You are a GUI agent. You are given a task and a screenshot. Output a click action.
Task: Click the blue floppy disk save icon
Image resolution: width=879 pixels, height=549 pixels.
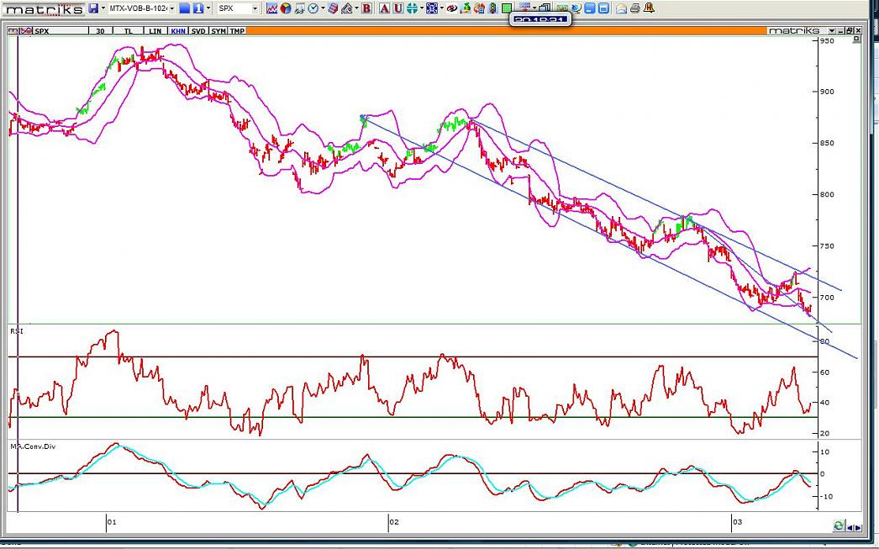click(92, 8)
